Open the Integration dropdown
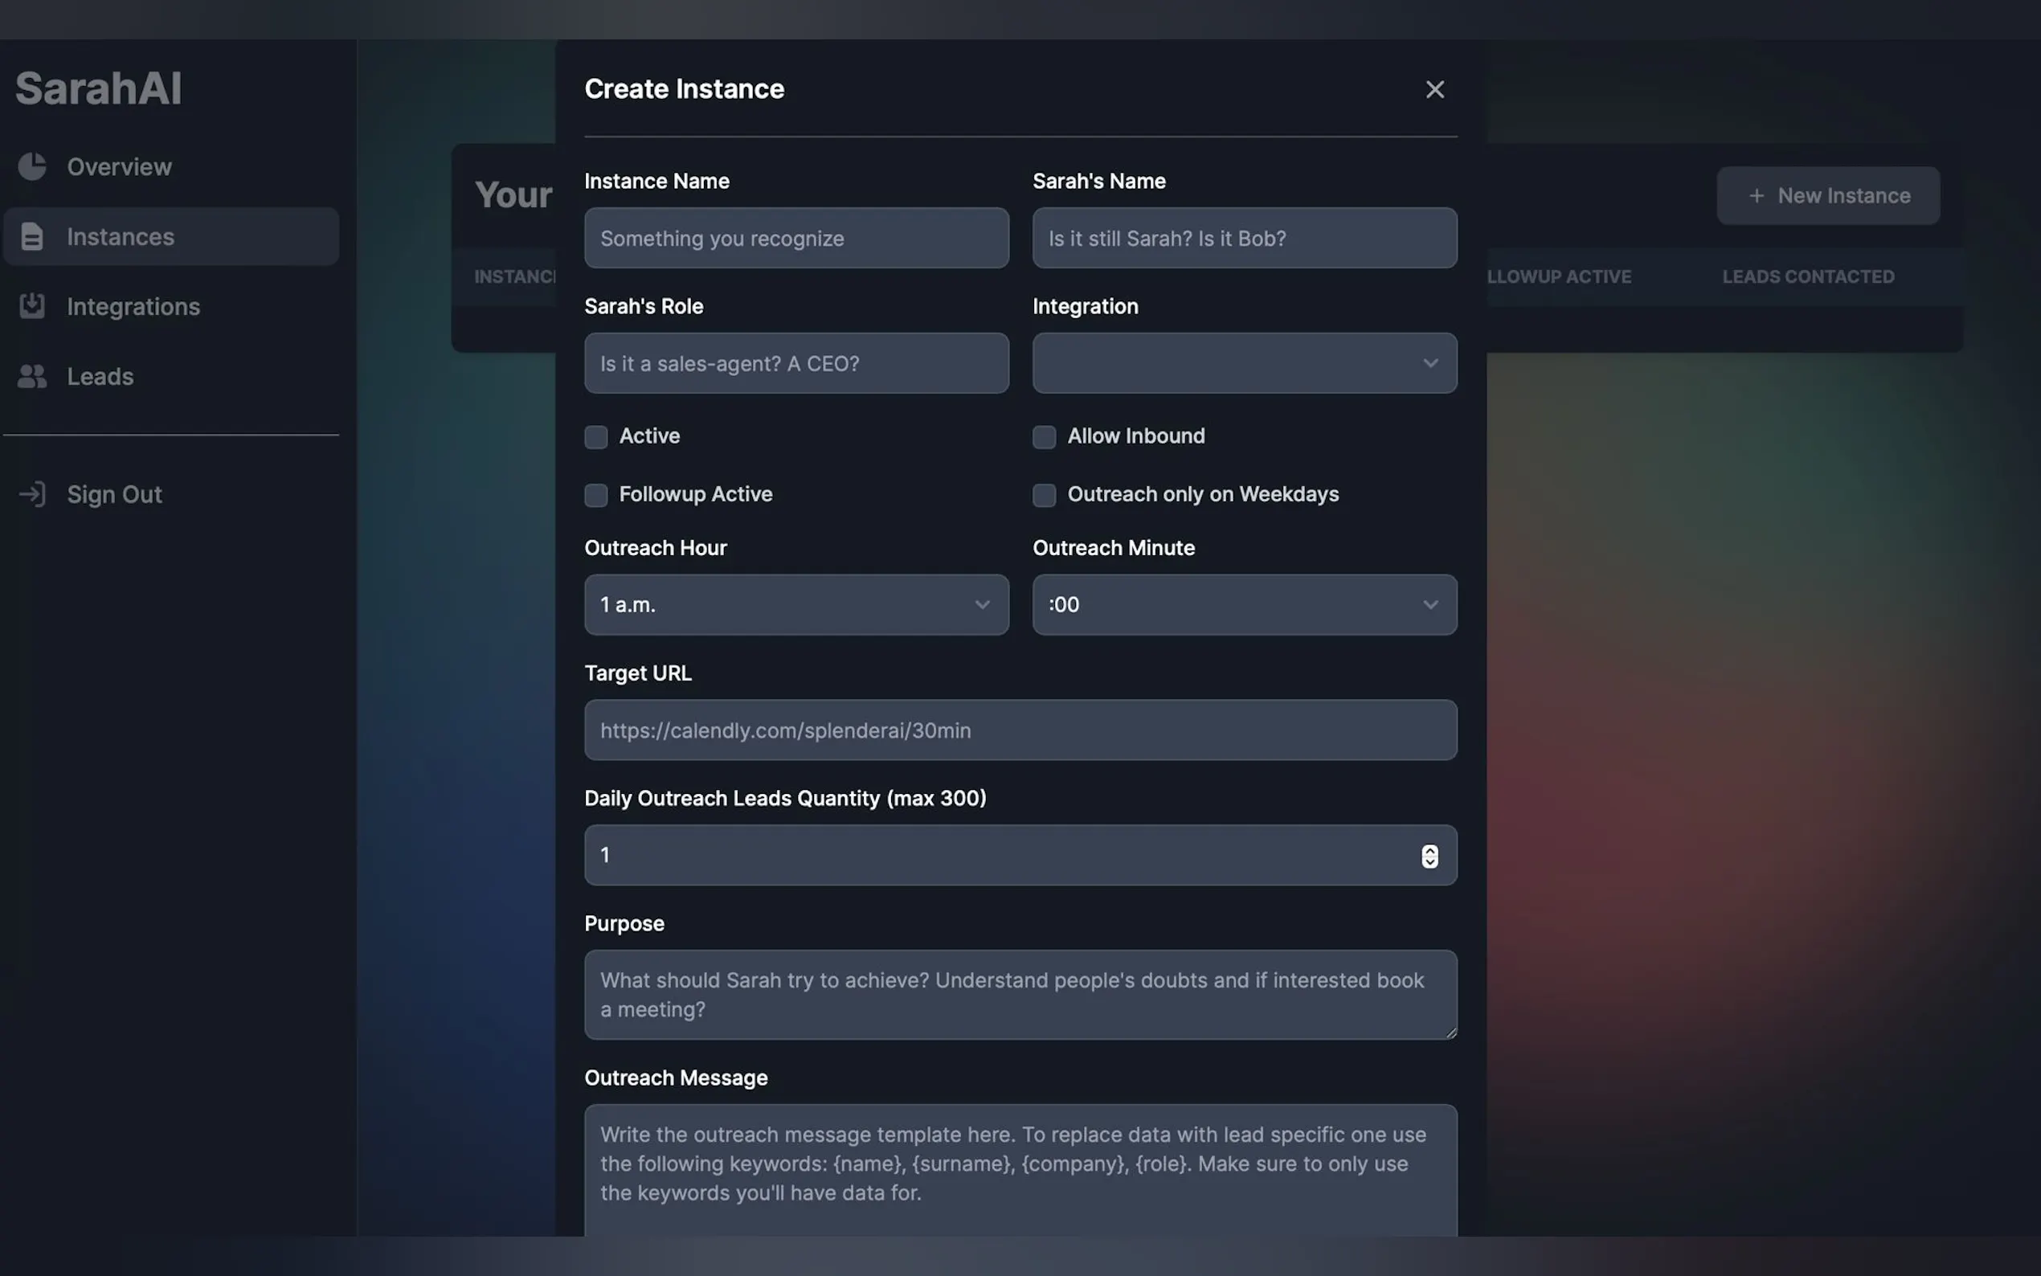Viewport: 2041px width, 1276px height. pos(1244,363)
